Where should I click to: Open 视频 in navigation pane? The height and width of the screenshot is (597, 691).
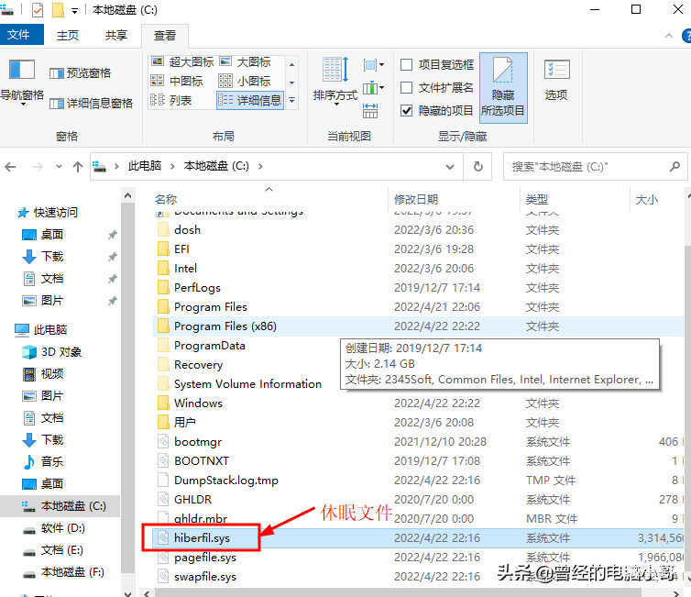[51, 374]
